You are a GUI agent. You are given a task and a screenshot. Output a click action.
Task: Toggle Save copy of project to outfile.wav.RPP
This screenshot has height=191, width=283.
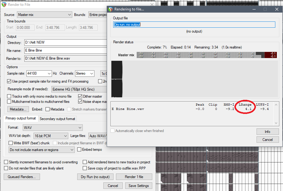click(x=85, y=168)
